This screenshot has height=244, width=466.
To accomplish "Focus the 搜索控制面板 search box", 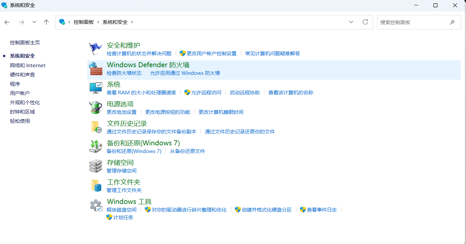I will point(419,22).
